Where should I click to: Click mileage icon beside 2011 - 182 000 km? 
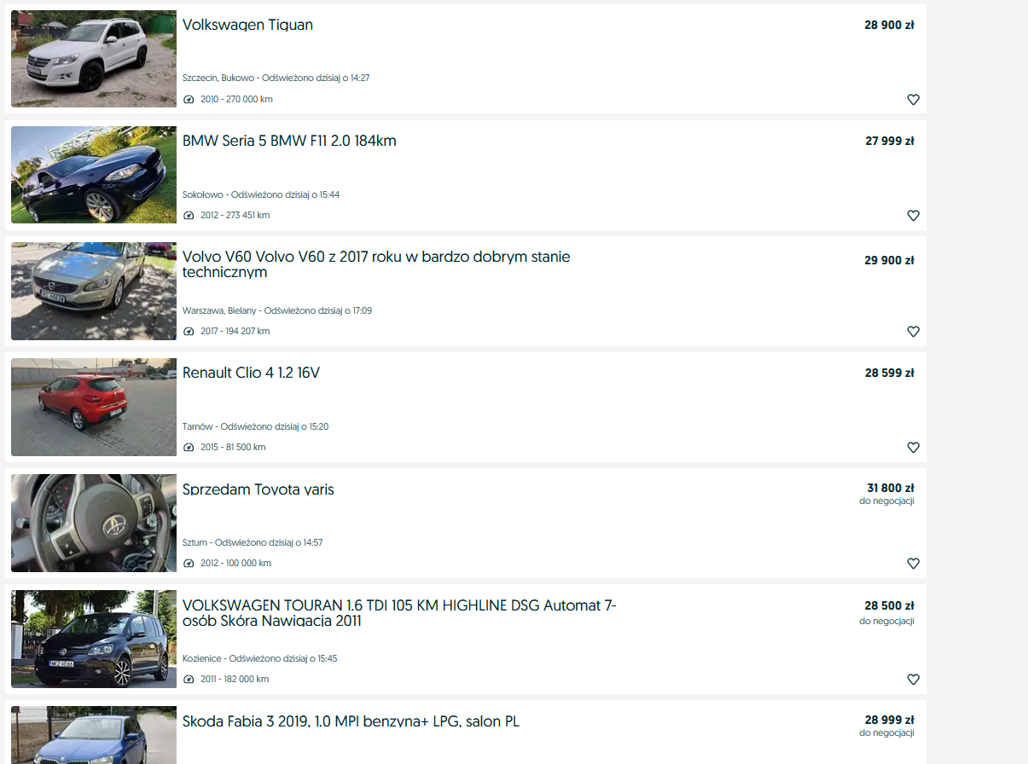[189, 680]
